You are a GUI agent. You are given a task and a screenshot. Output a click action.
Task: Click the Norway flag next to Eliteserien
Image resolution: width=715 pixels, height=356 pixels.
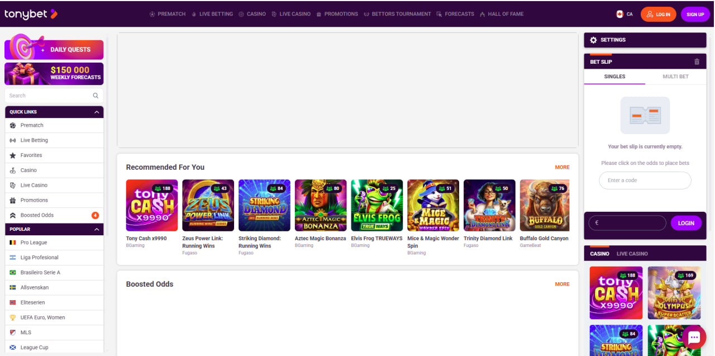[13, 302]
